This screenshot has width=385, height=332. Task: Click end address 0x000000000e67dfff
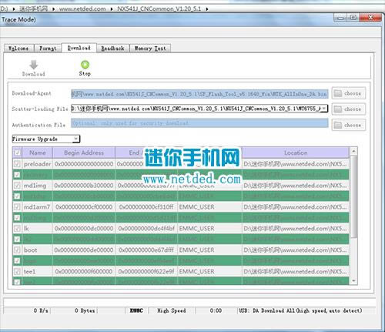coord(146,250)
